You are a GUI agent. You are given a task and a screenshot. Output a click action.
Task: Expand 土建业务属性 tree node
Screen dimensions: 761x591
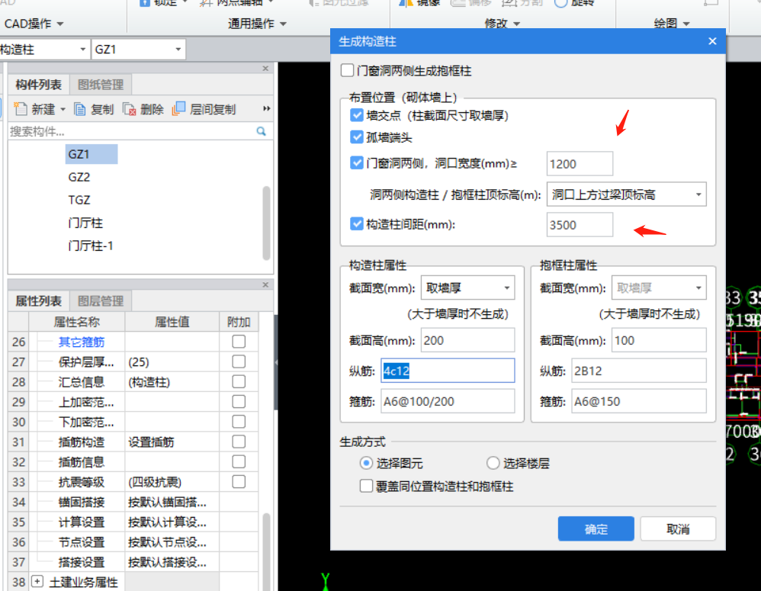37,581
